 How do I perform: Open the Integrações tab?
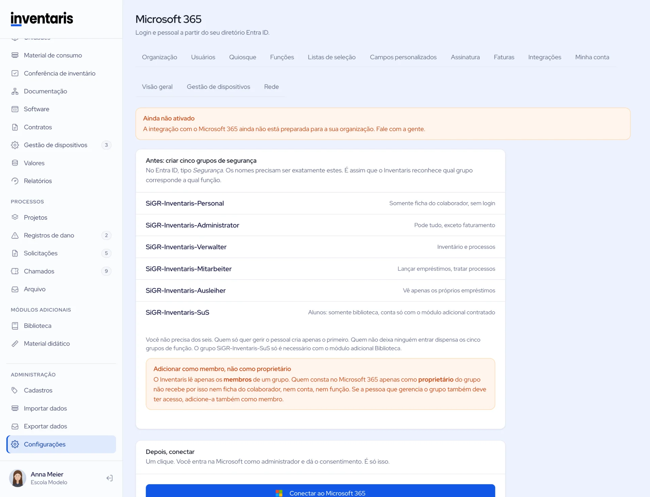point(545,57)
